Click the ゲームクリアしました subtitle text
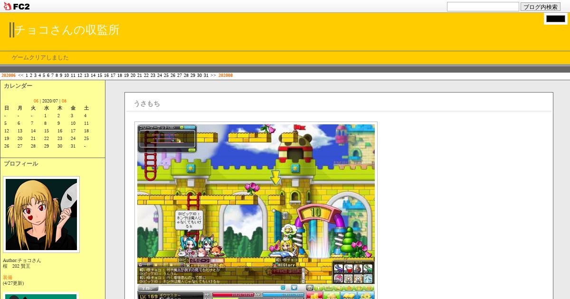Image resolution: width=570 pixels, height=299 pixels. [x=40, y=57]
